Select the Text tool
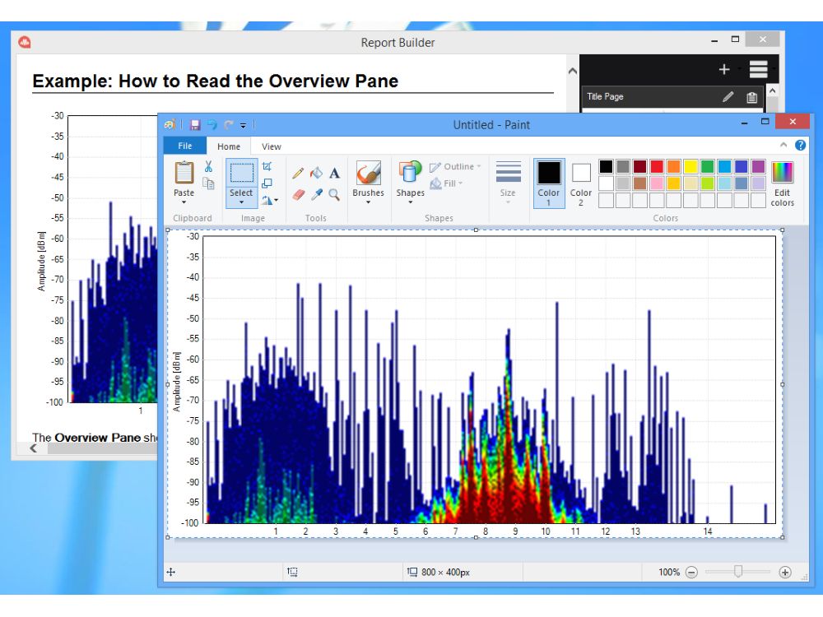The image size is (823, 617). [x=334, y=173]
